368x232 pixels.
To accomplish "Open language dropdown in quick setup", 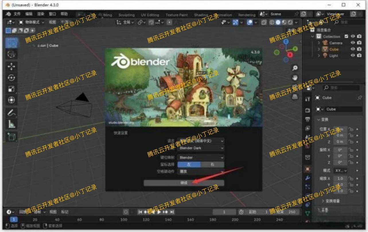I will (201, 141).
